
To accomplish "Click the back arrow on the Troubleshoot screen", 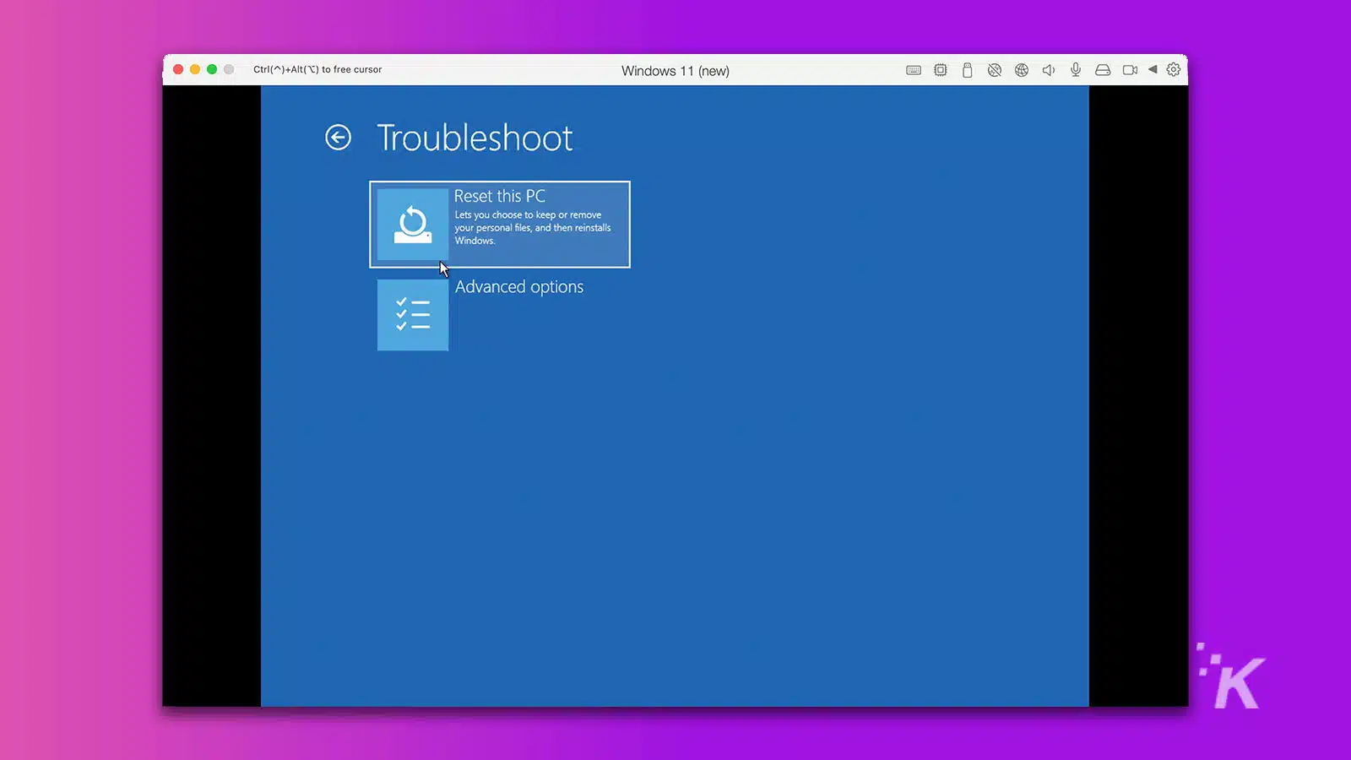I will click(x=338, y=137).
